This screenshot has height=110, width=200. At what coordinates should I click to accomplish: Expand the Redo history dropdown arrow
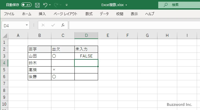61,5
